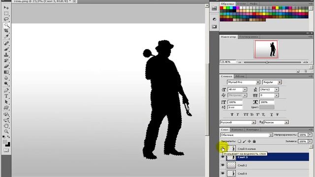The image size is (315, 177).
Task: Toggle visibility of Слой 0 копия
Action: (x=223, y=148)
